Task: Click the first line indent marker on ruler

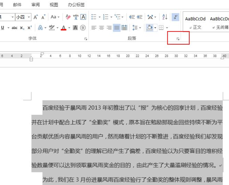Action: [42, 54]
